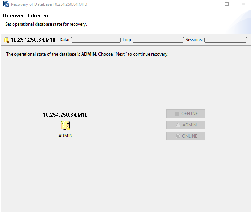251x212 pixels.
Task: Maximize the Recovery of Database window
Action: click(227, 4)
